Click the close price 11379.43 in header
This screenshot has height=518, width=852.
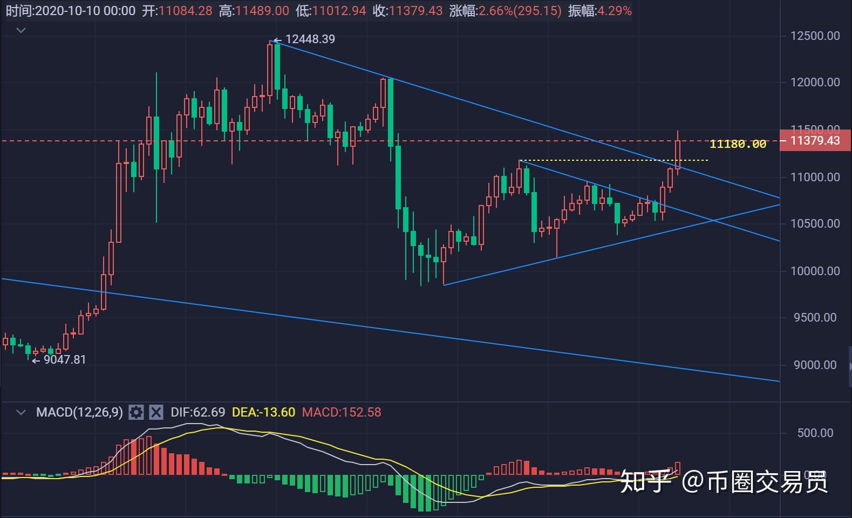coord(415,11)
